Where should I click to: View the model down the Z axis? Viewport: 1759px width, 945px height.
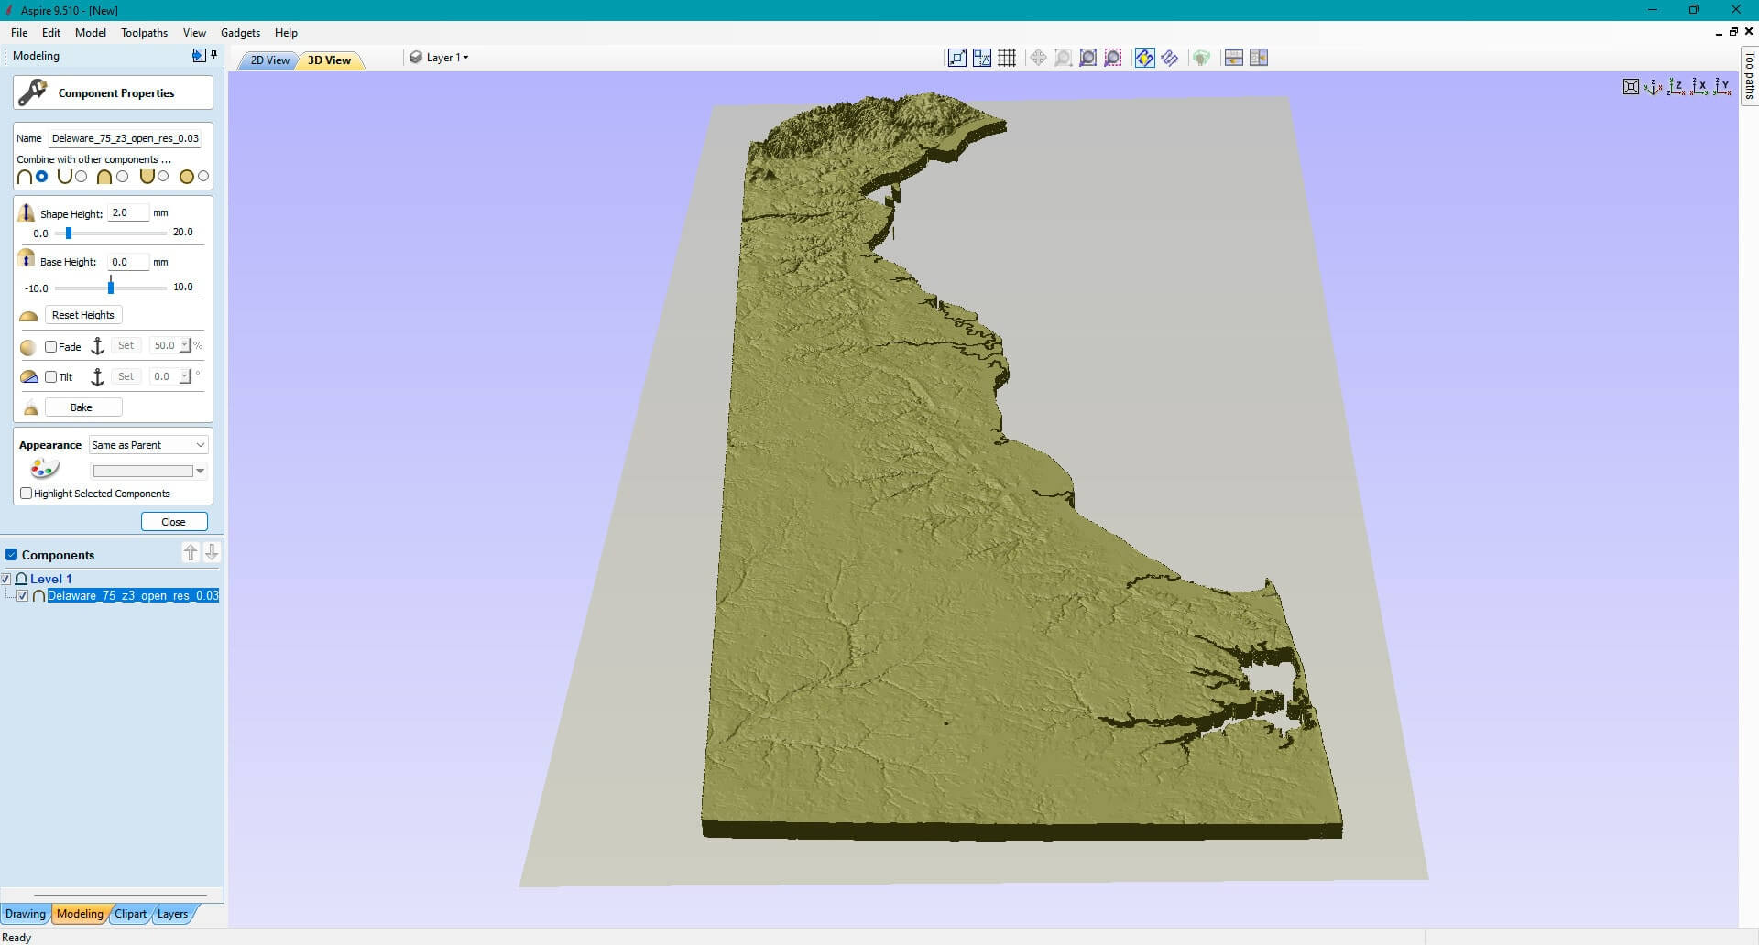(x=1677, y=87)
